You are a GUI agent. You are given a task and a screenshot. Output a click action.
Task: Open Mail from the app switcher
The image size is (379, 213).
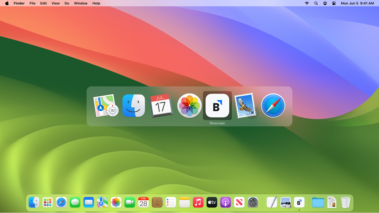[x=245, y=106]
